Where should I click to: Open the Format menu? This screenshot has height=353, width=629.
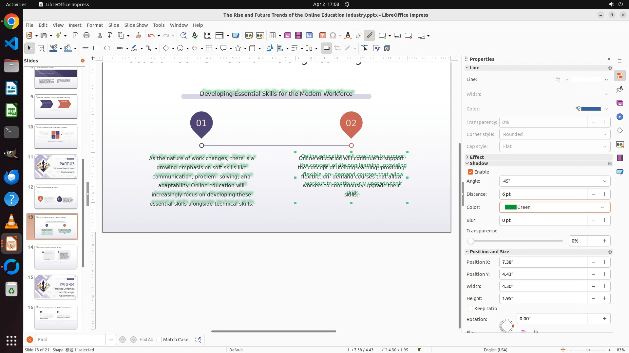pyautogui.click(x=95, y=25)
